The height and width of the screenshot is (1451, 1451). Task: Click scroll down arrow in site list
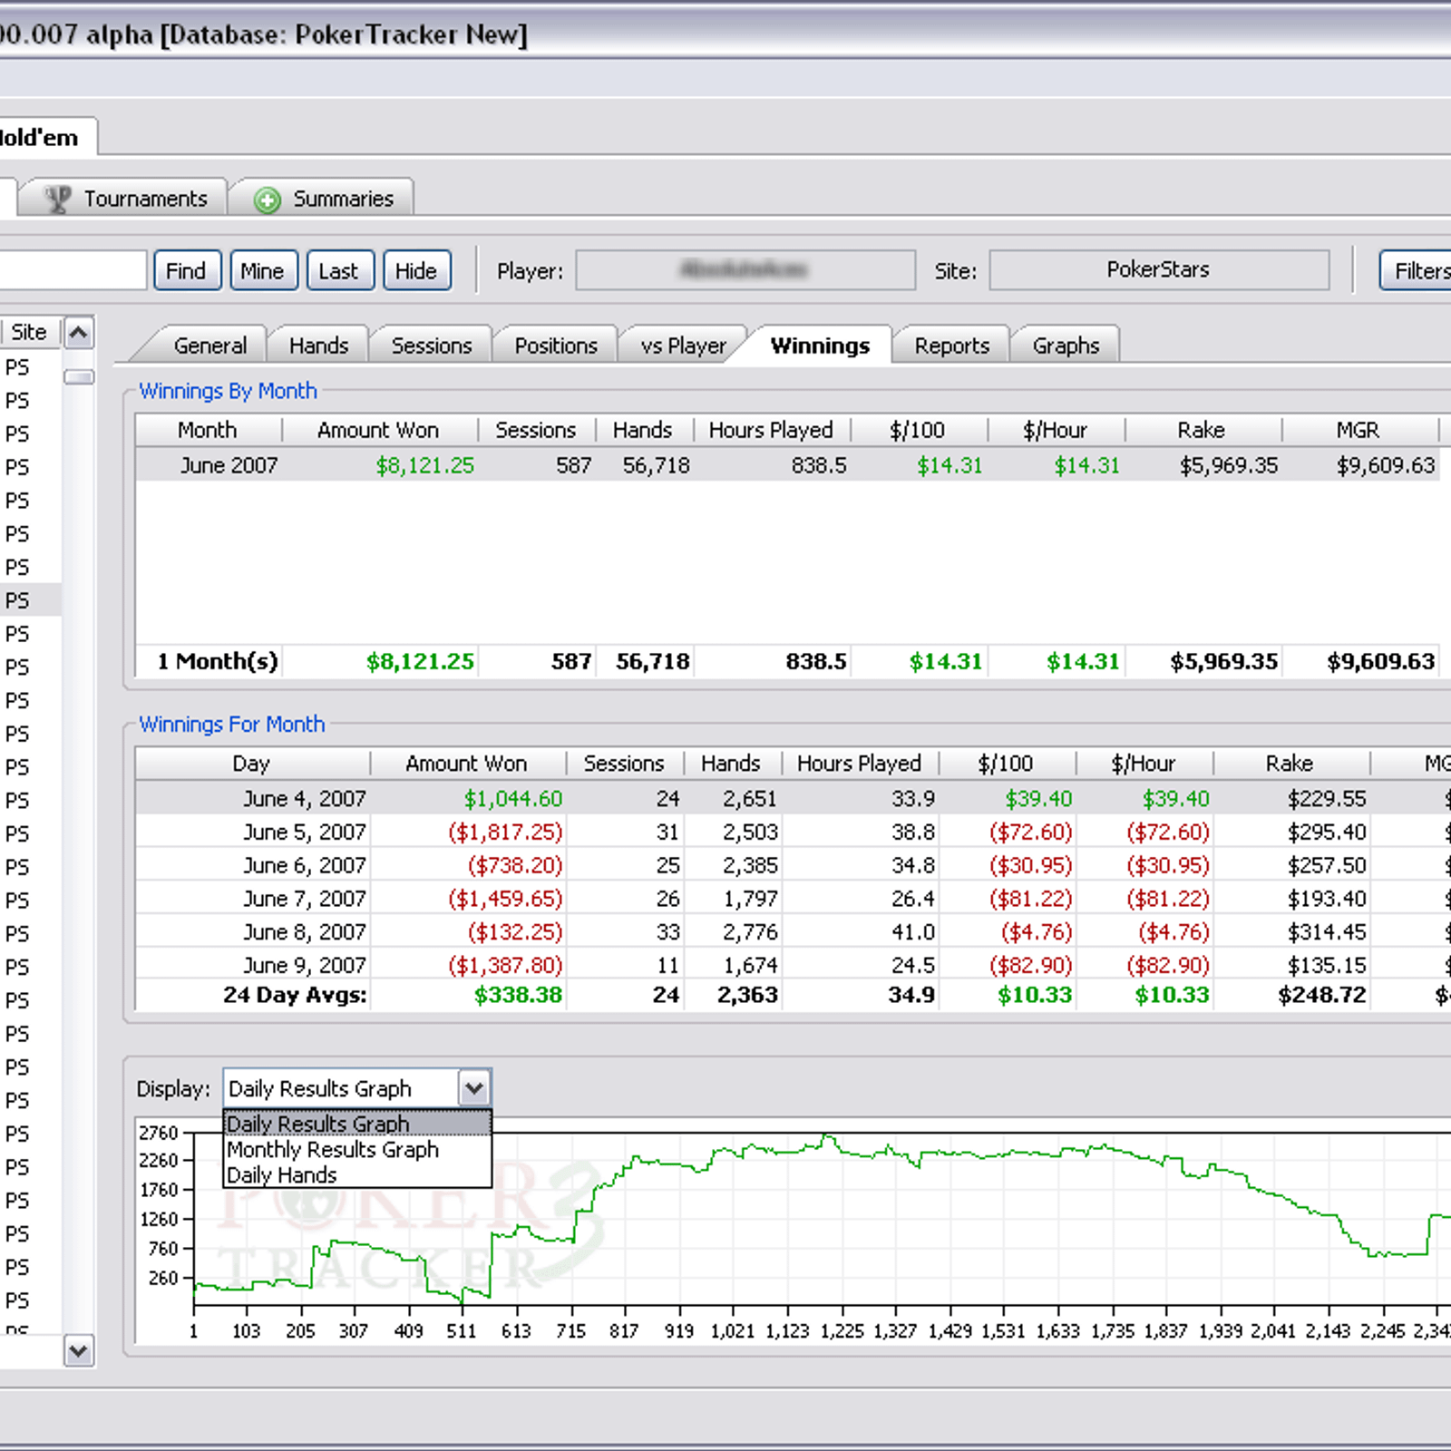click(79, 1351)
